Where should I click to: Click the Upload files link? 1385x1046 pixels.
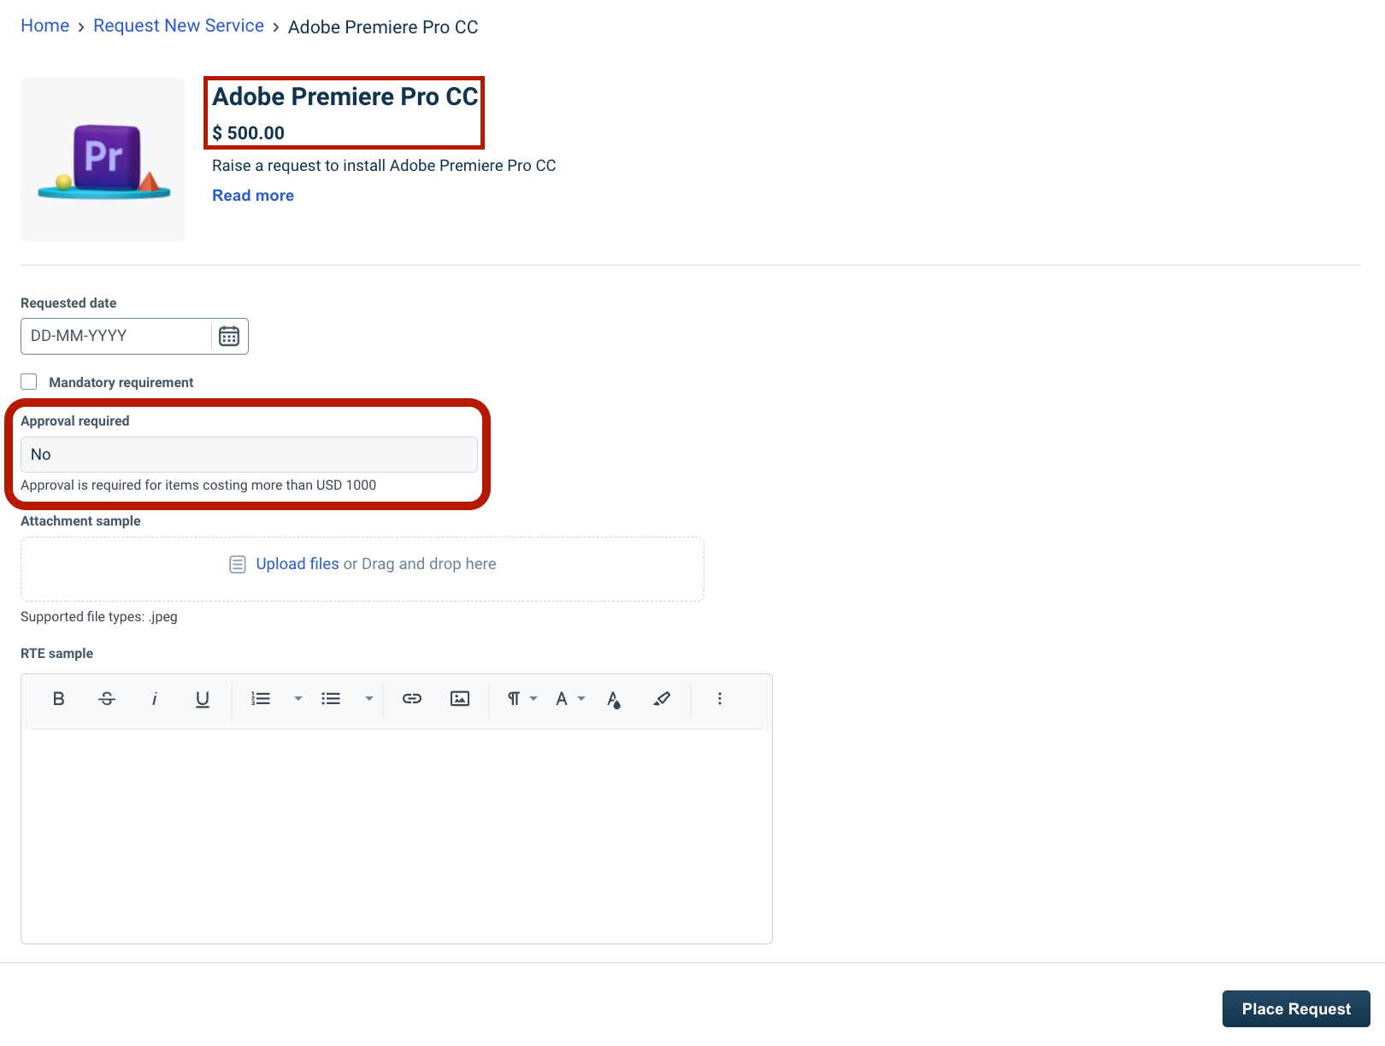coord(298,564)
